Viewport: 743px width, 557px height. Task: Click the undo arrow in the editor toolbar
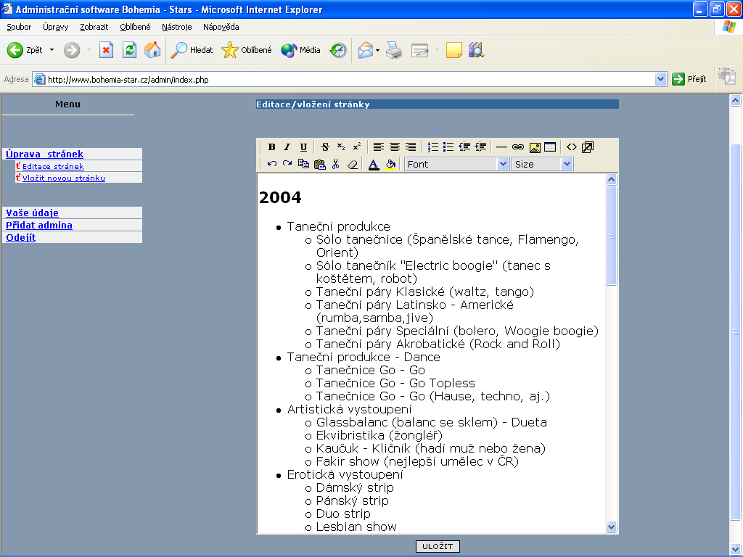point(271,165)
